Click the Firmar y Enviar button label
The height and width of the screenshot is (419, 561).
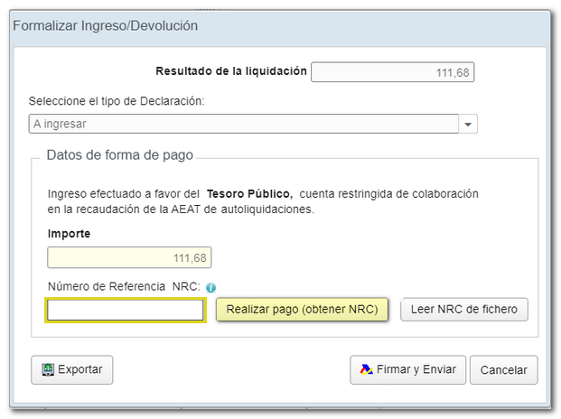[416, 369]
